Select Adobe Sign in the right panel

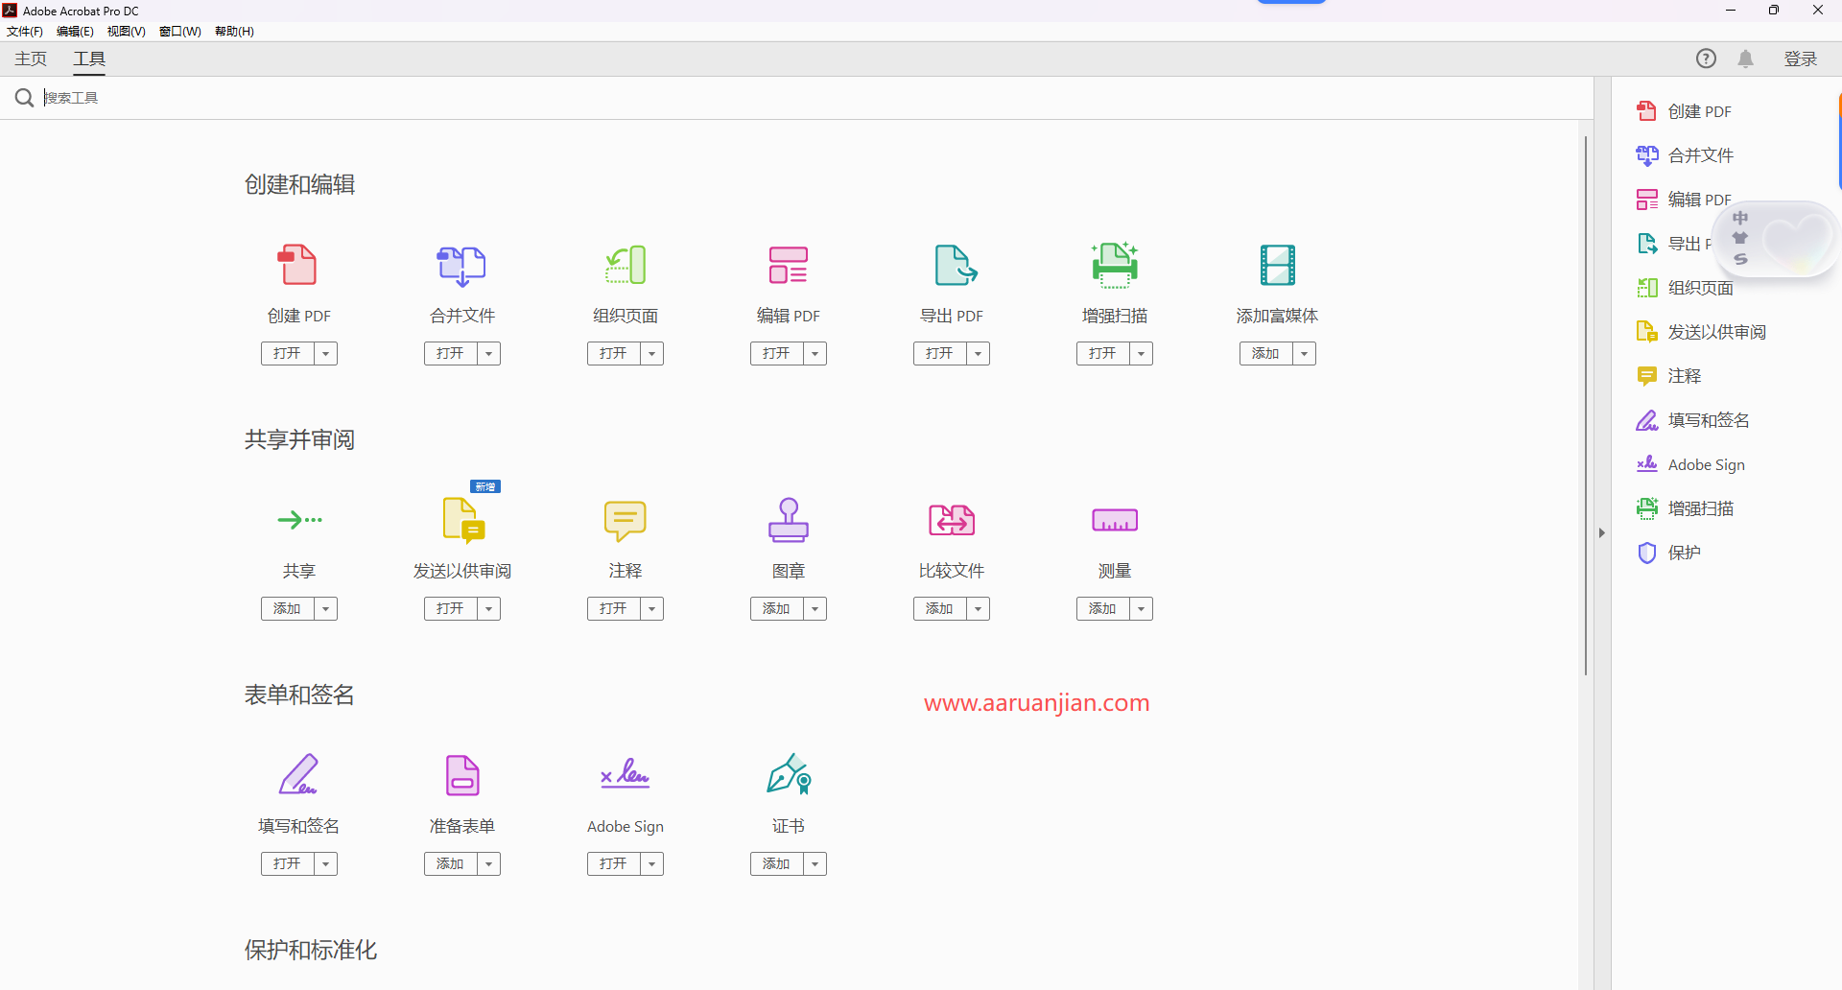point(1705,464)
